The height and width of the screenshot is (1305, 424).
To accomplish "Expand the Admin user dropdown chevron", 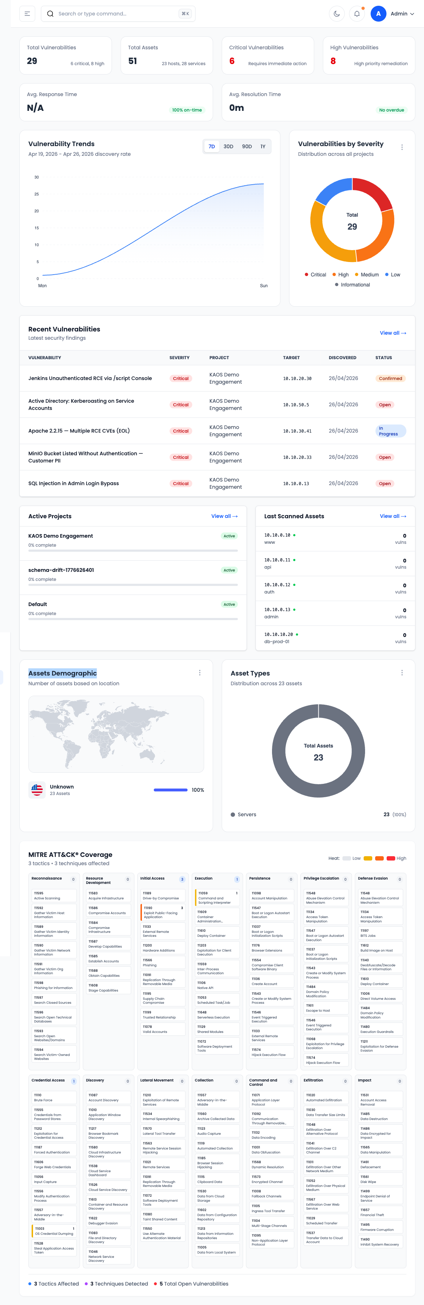I will (412, 14).
